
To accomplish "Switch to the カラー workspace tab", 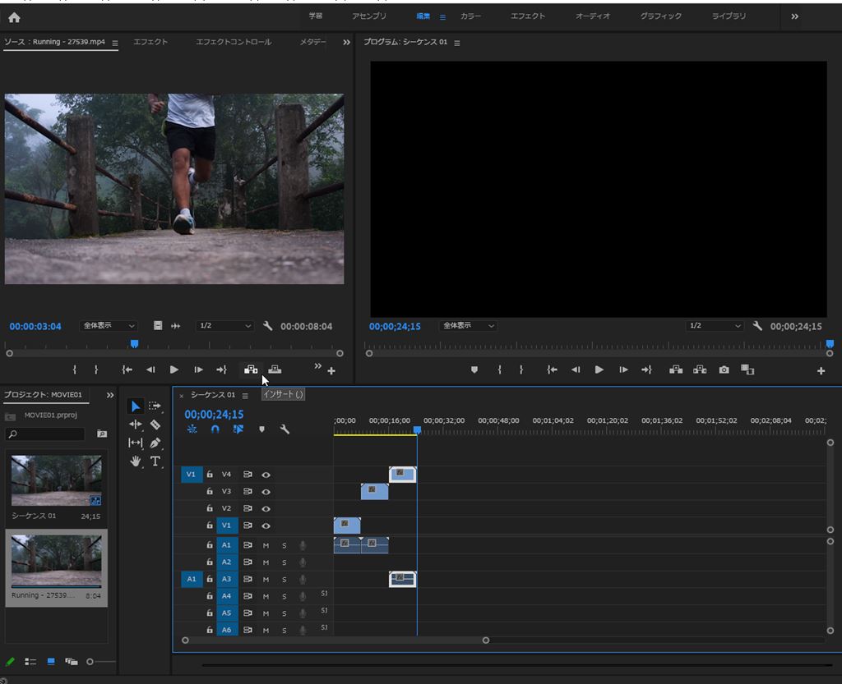I will tap(471, 16).
